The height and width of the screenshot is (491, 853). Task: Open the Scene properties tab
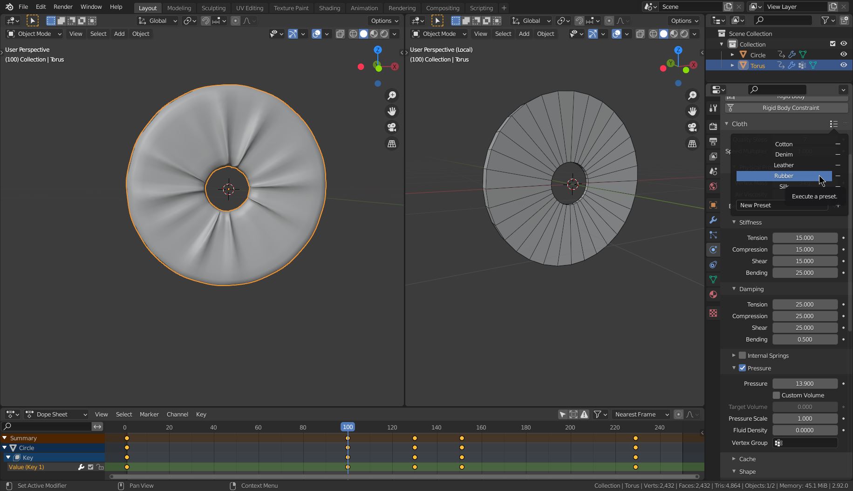coord(713,171)
